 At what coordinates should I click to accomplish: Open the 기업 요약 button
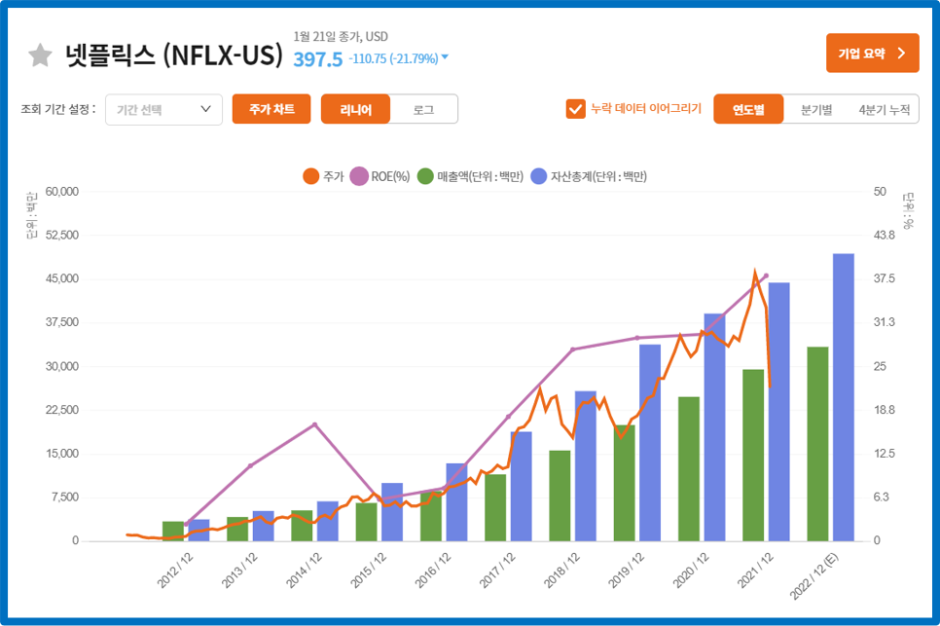click(872, 54)
